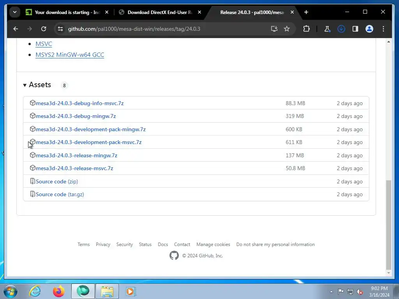399x299 pixels.
Task: Open the Privacy footer link
Action: pos(103,244)
